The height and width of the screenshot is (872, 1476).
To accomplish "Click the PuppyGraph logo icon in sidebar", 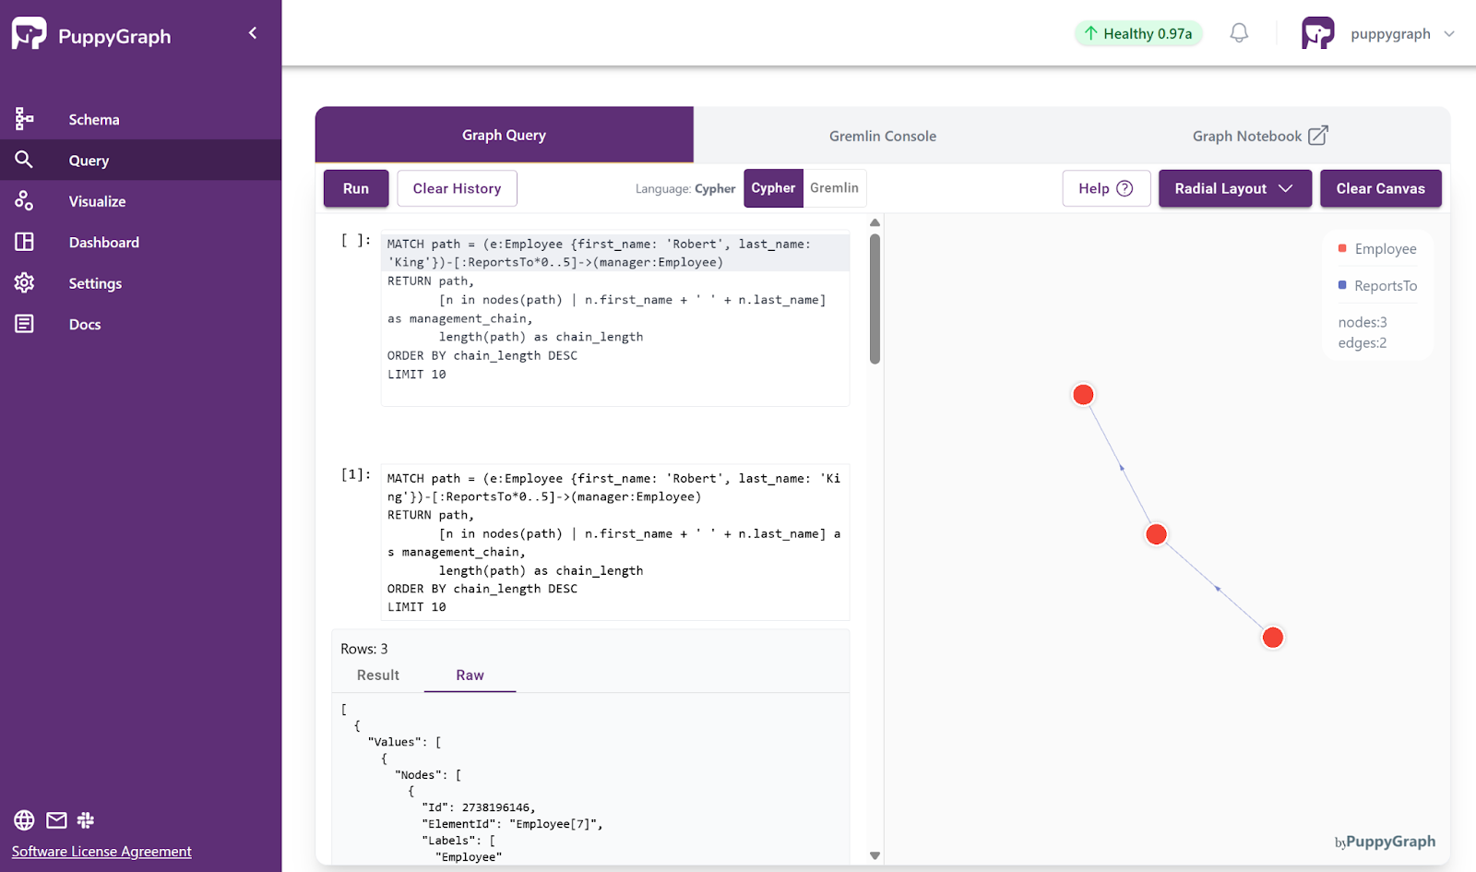I will tap(29, 34).
